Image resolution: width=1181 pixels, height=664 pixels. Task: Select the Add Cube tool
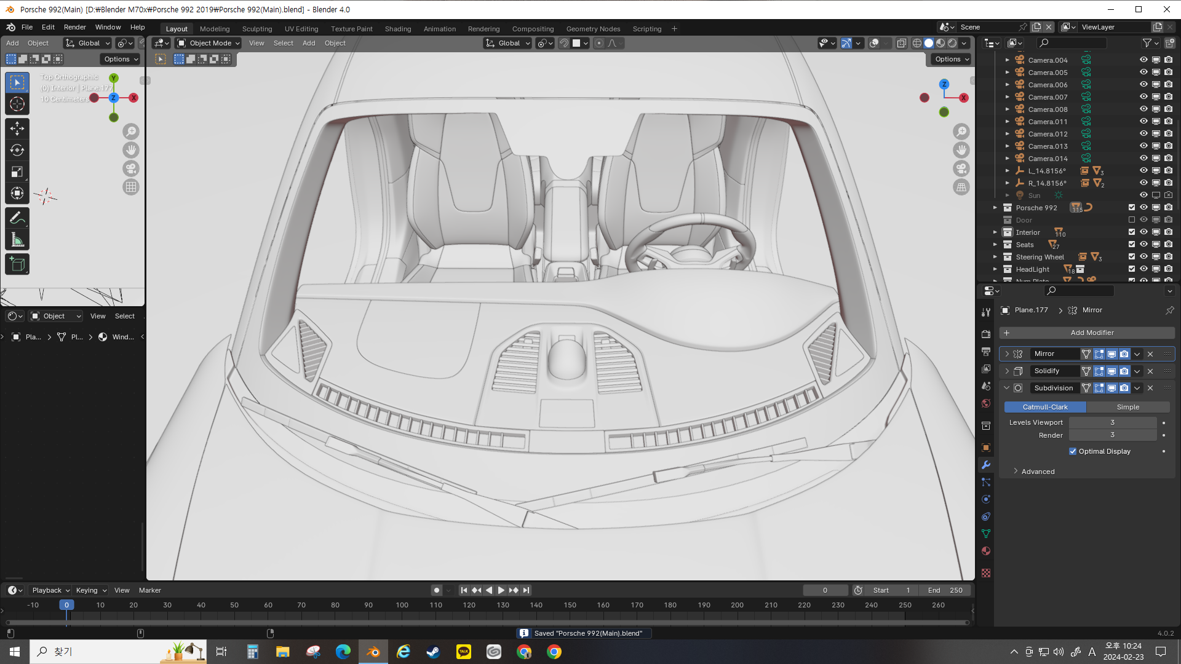17,264
